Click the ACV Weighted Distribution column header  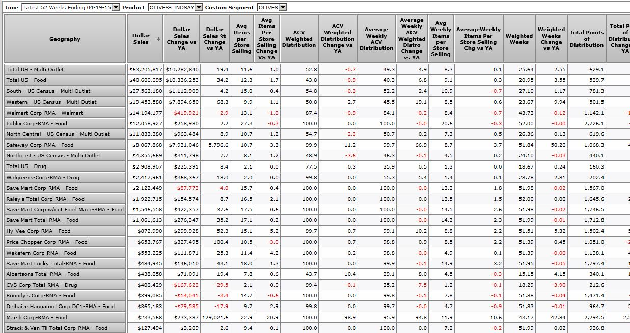(299, 39)
